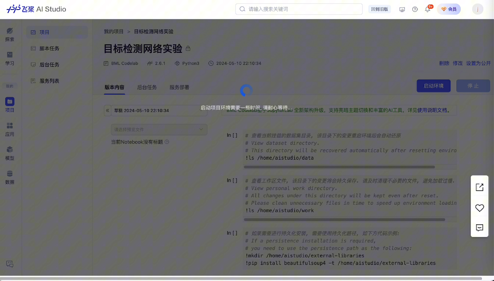Open the feedback icon at bottom left
This screenshot has width=494, height=281.
(x=10, y=264)
